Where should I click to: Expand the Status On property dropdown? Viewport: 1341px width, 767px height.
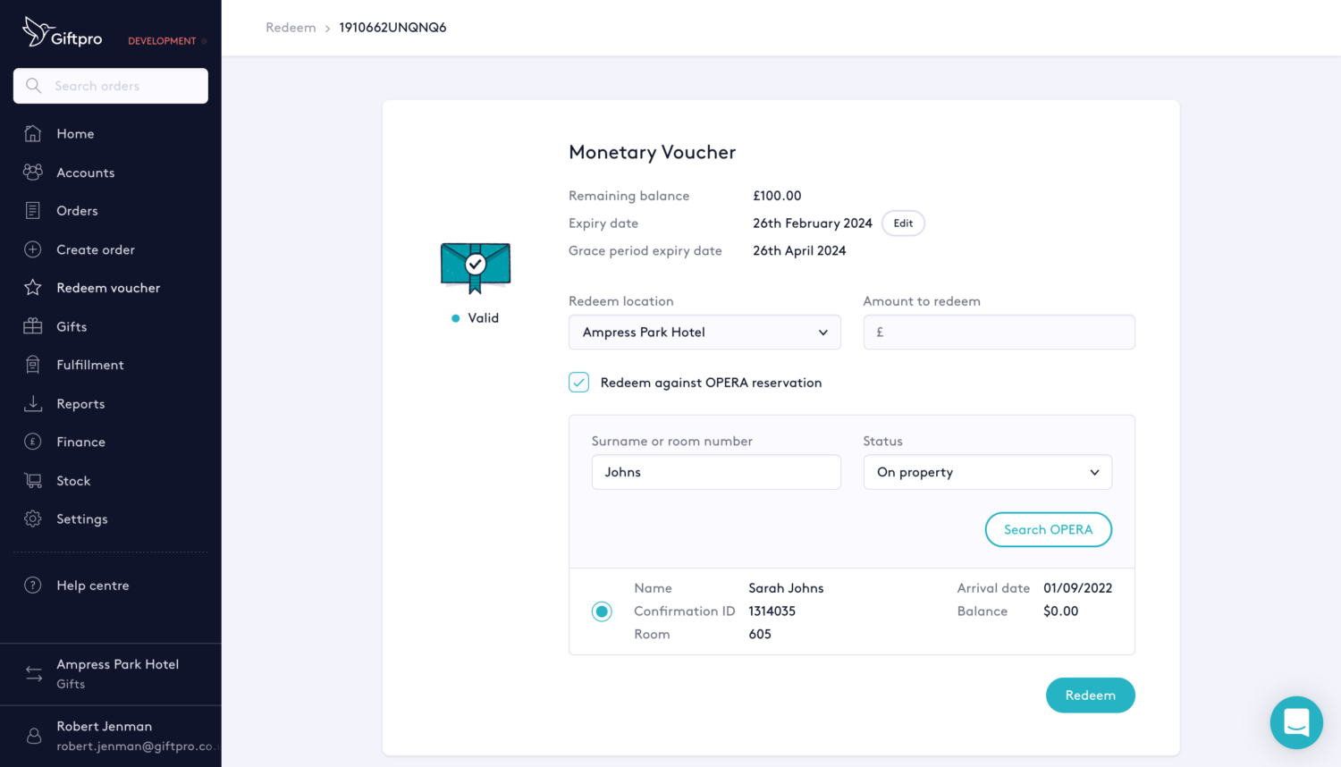pos(987,472)
